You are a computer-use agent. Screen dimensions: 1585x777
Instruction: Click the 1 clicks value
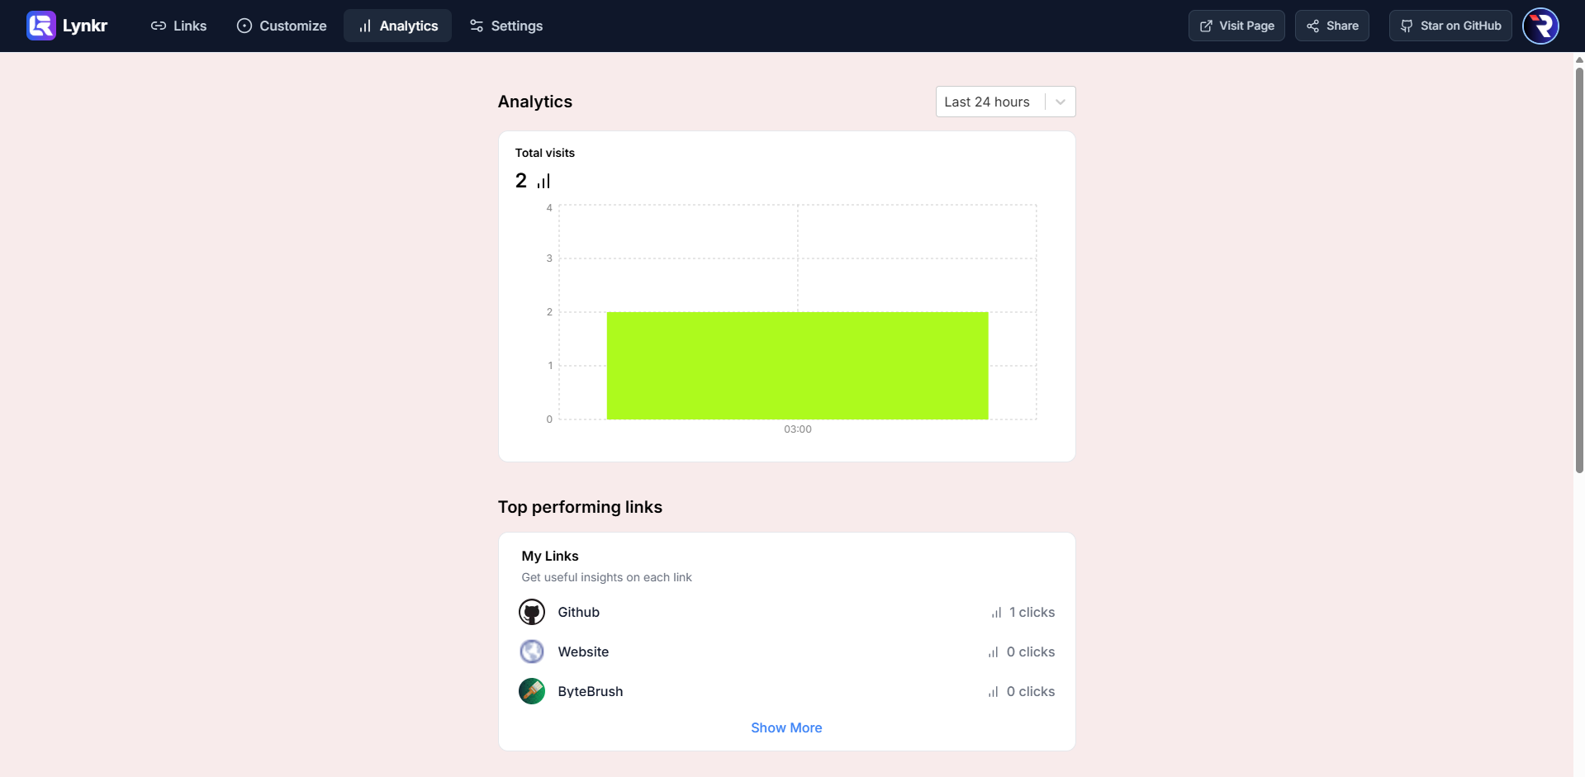(x=1032, y=612)
